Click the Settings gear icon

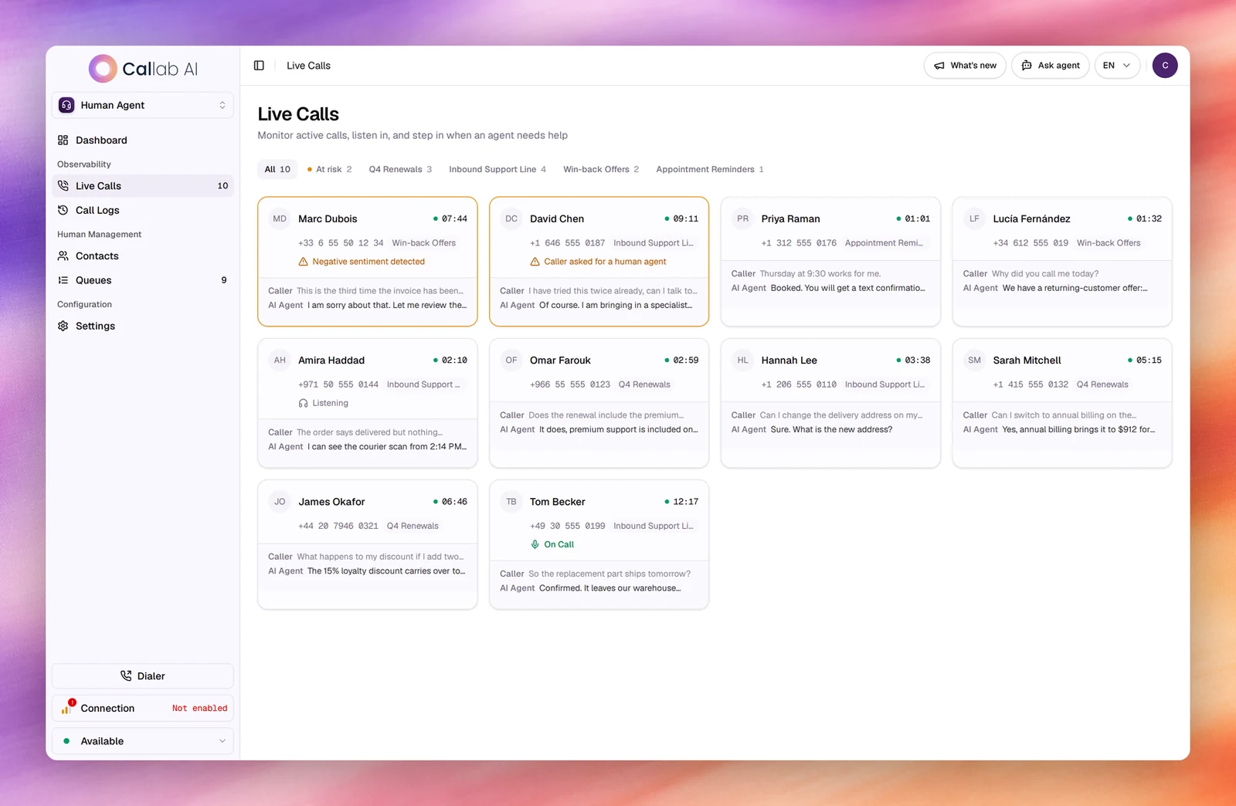[x=63, y=326]
